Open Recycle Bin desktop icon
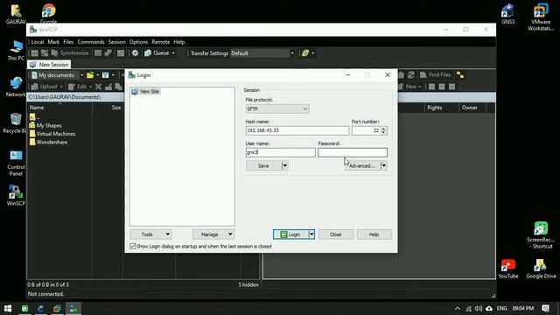The image size is (560, 315). [x=15, y=123]
